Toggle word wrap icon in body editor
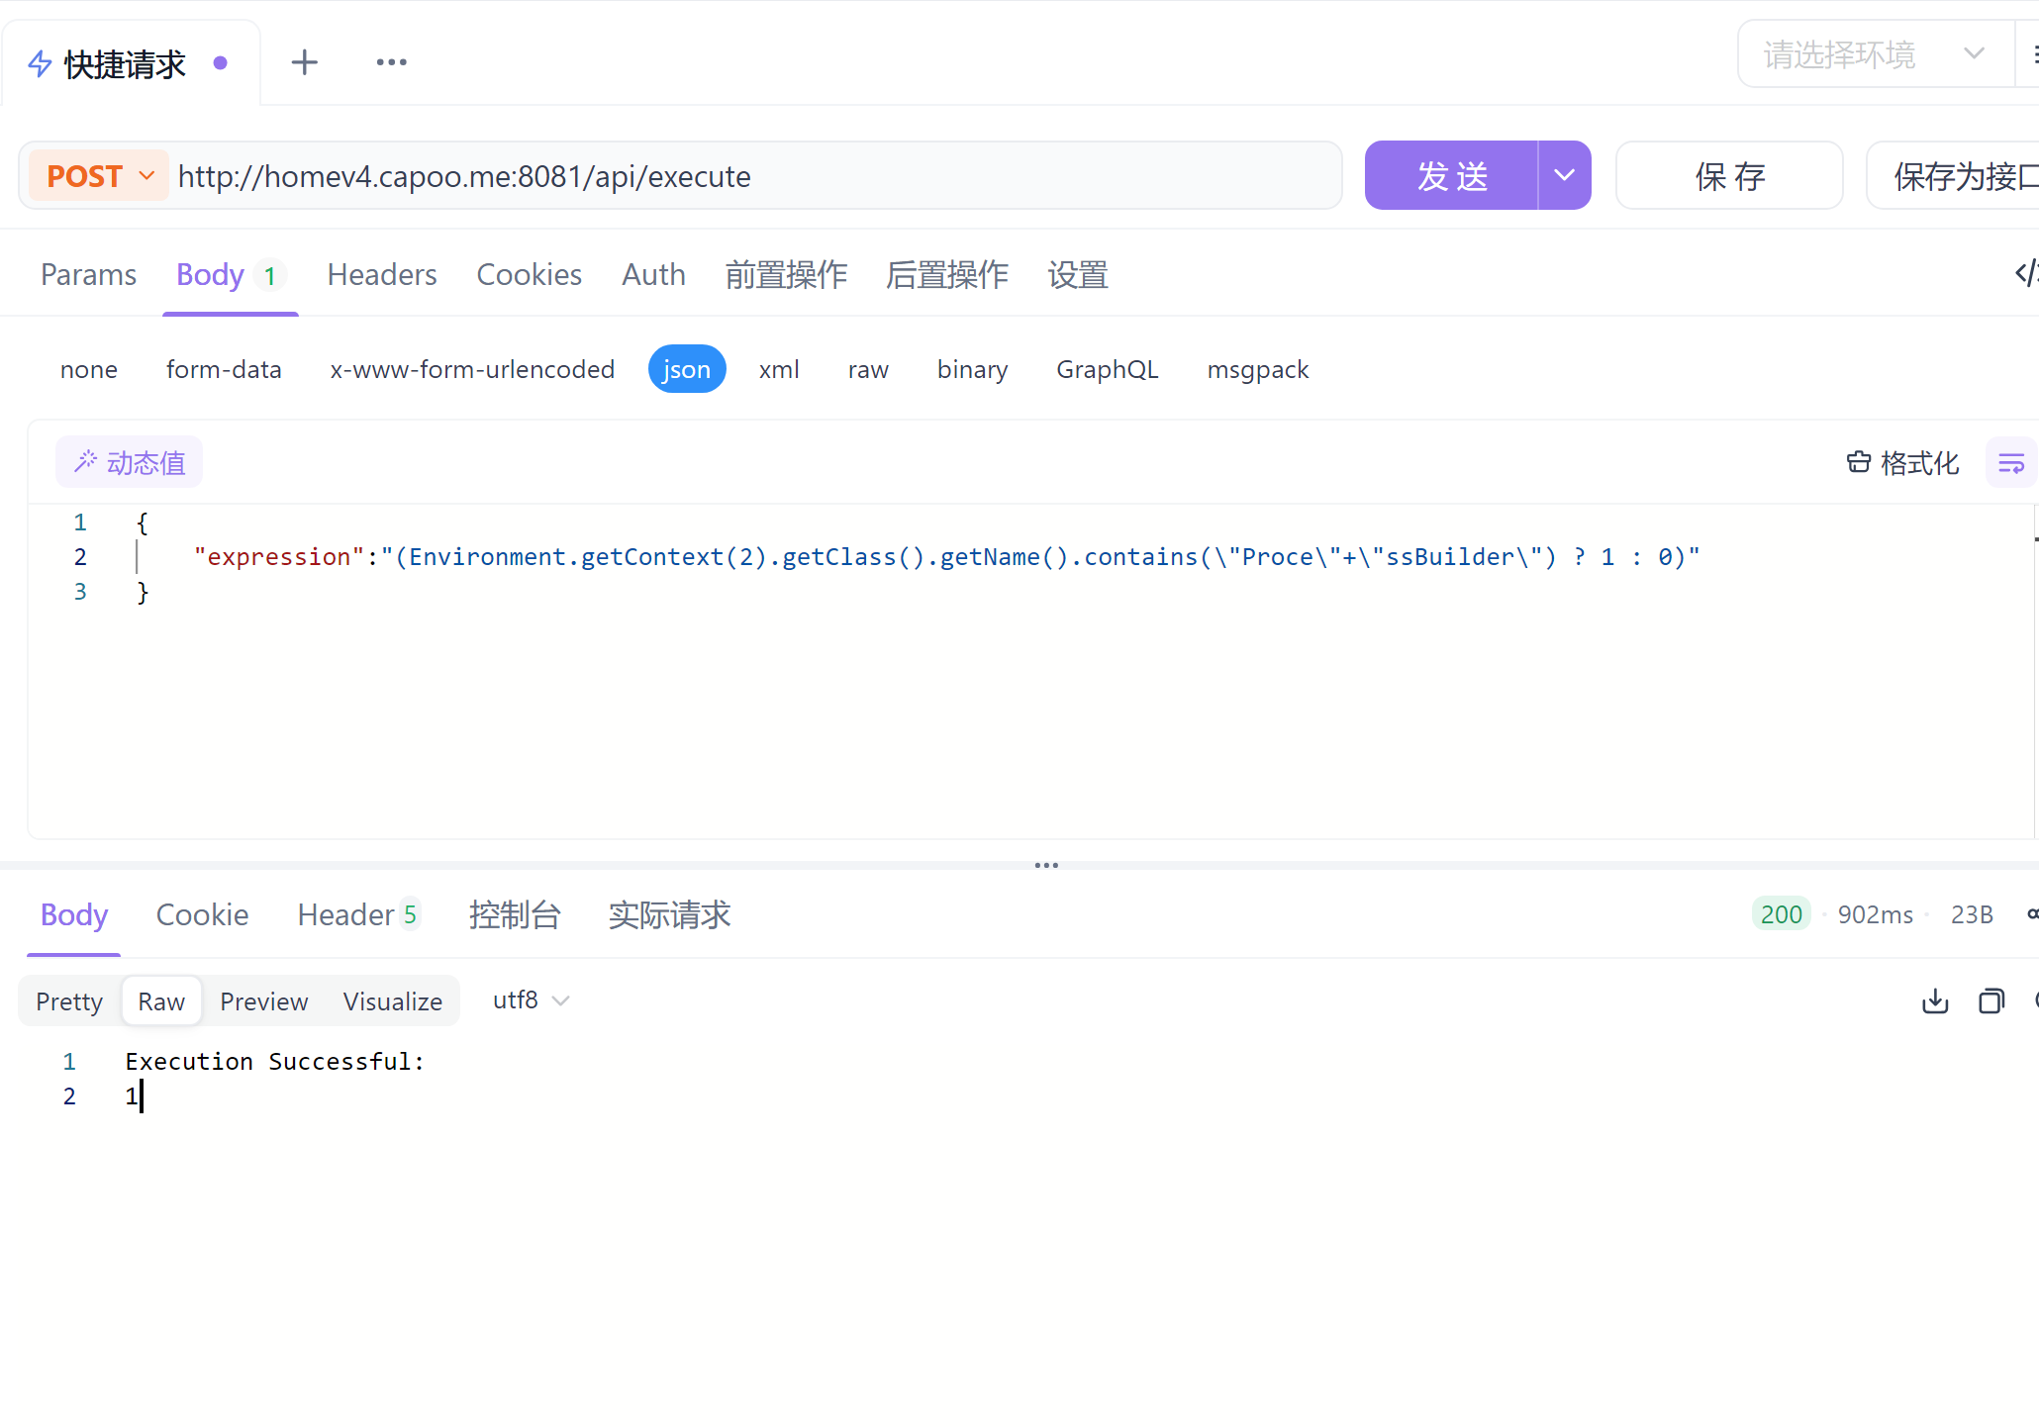 coord(2010,463)
